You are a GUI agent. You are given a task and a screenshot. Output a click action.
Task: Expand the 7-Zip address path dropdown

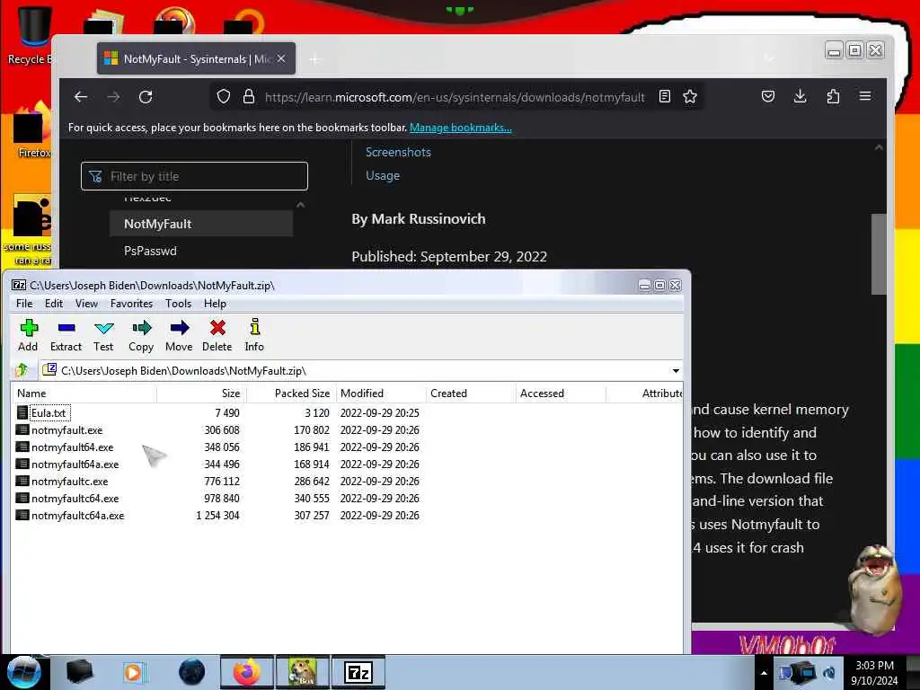pos(676,371)
